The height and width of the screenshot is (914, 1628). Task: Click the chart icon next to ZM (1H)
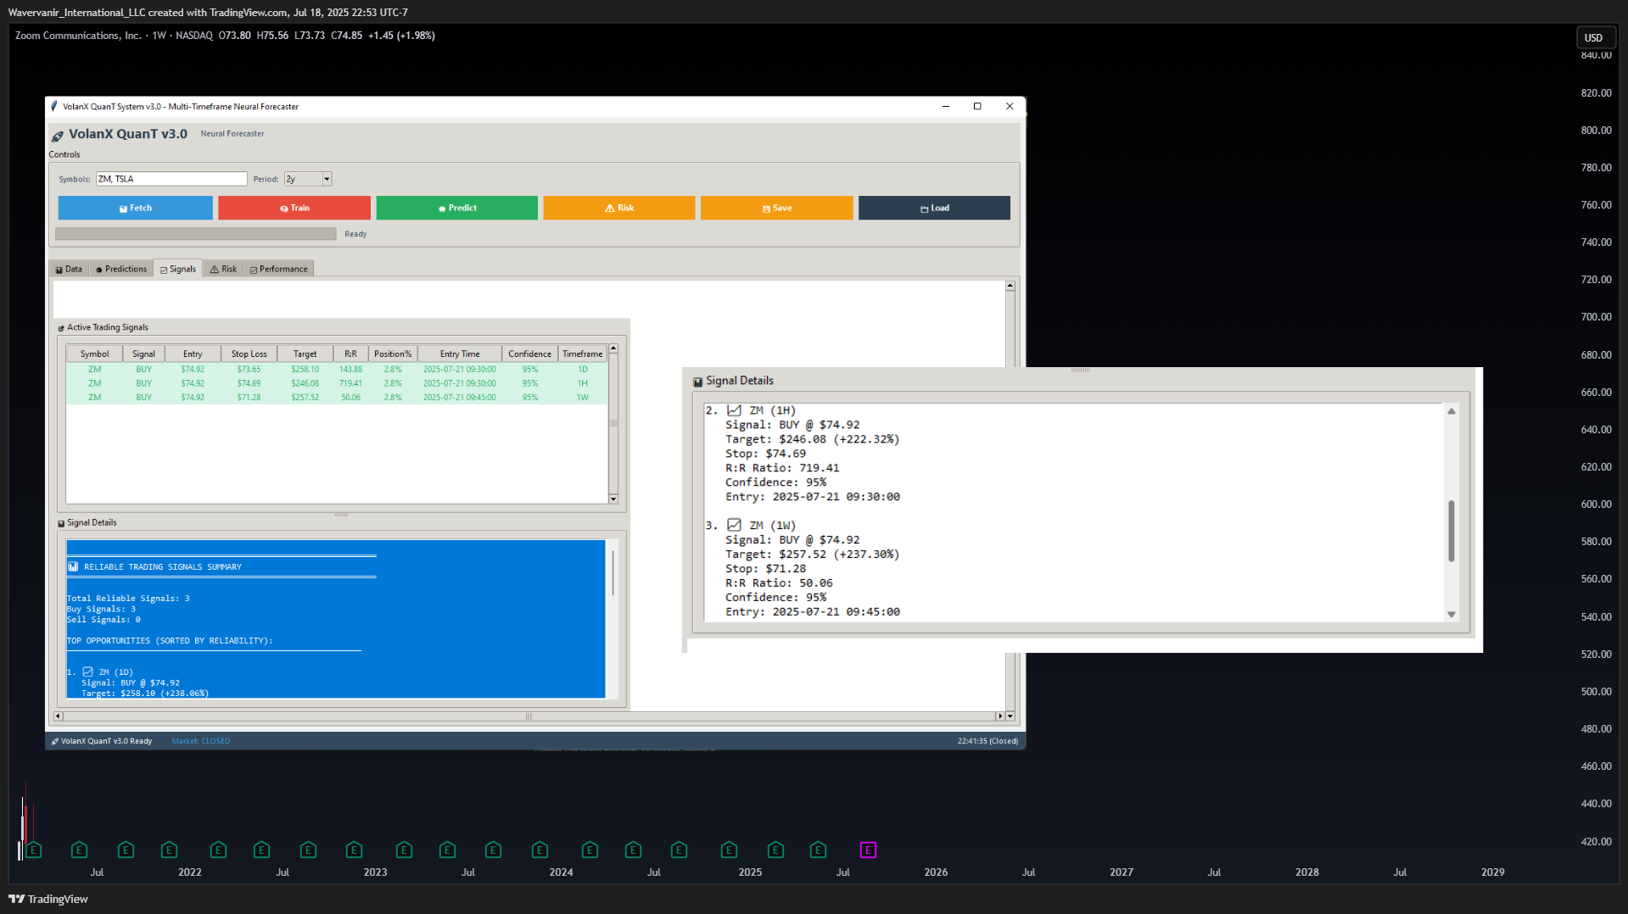pos(734,410)
